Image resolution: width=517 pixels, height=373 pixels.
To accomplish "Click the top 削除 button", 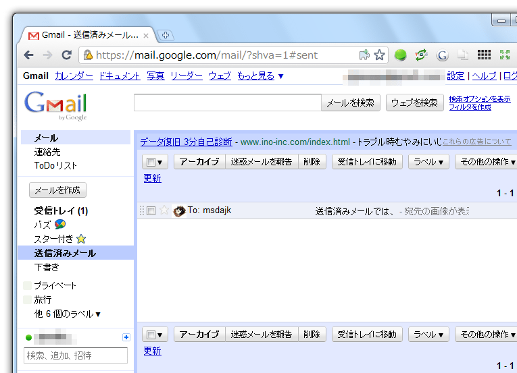I will coord(312,162).
